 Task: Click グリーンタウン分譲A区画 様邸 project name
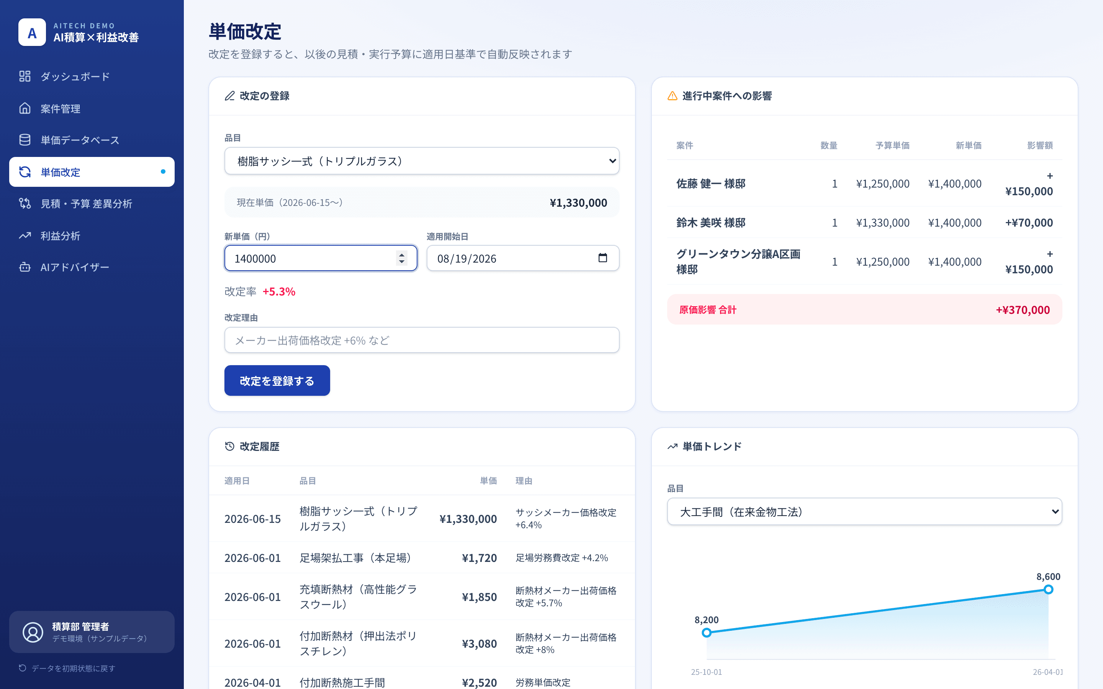pyautogui.click(x=738, y=261)
